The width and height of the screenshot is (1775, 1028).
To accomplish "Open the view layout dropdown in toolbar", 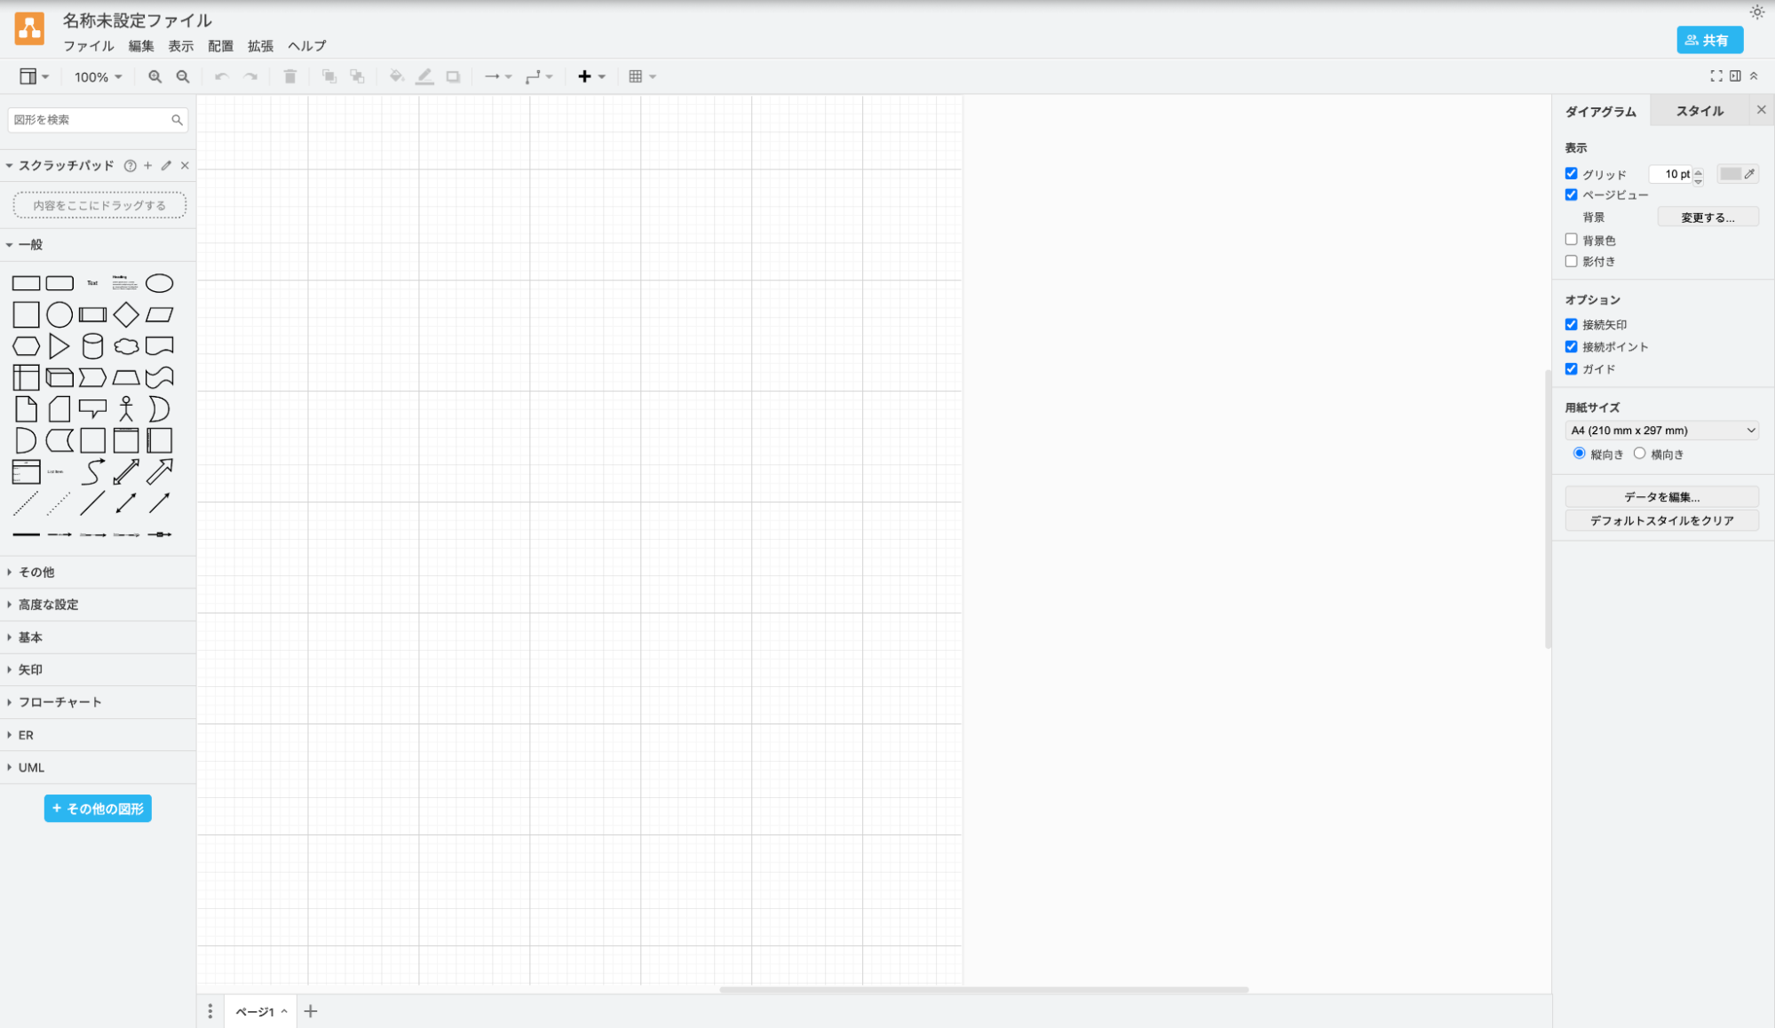I will click(x=34, y=77).
